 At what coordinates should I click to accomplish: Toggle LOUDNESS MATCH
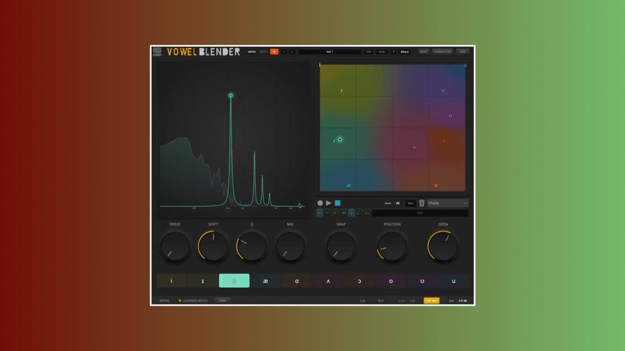point(193,301)
